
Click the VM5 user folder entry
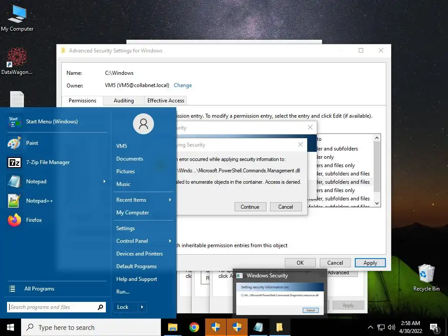coord(122,146)
